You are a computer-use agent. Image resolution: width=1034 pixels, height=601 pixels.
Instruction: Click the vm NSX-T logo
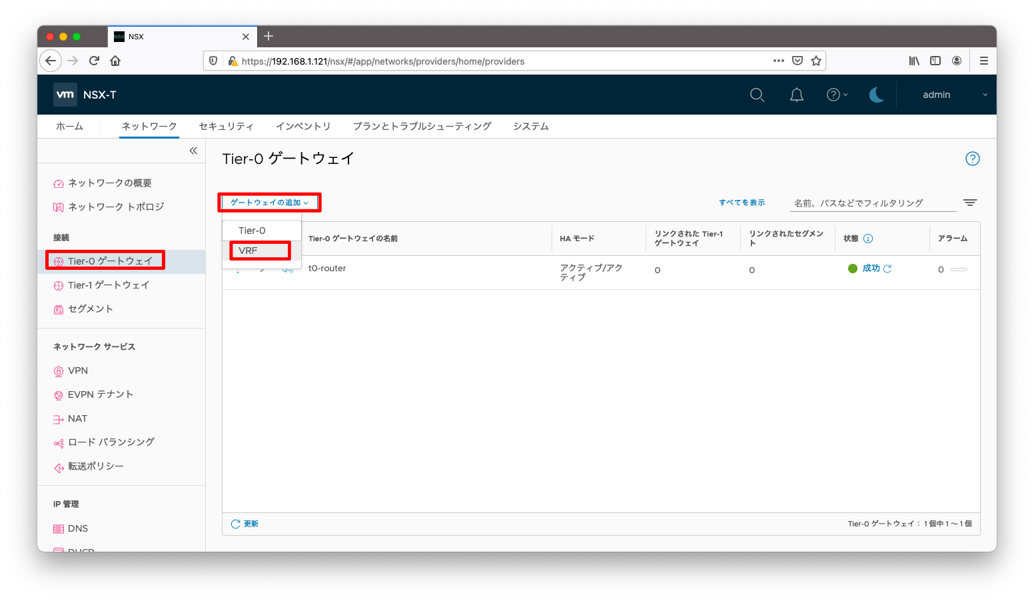tap(85, 95)
